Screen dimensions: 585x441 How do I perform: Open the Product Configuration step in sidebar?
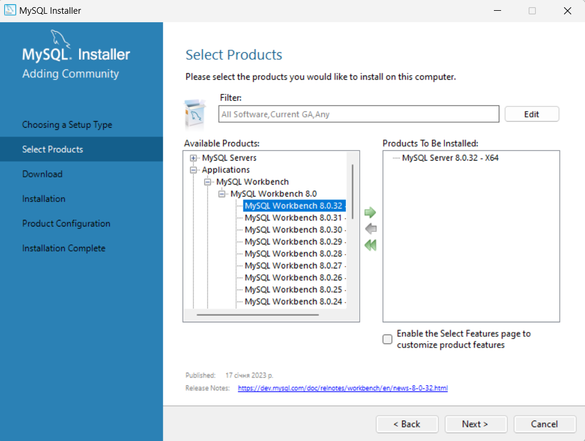tap(66, 223)
